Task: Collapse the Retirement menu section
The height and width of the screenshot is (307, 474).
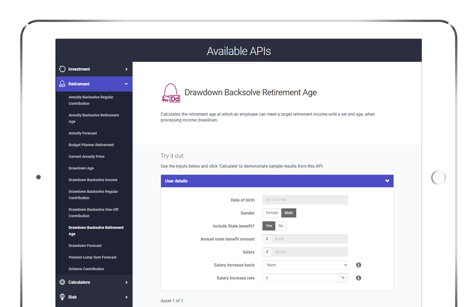Action: (x=126, y=84)
